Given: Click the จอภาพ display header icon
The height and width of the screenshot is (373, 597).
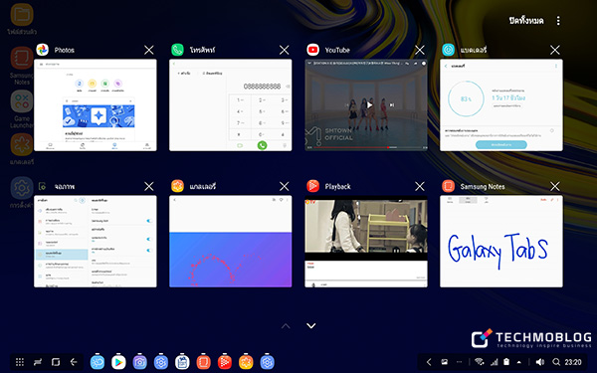Looking at the screenshot, I should click(x=42, y=186).
